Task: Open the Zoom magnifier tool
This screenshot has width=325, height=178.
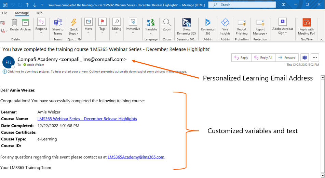Action: point(167,23)
